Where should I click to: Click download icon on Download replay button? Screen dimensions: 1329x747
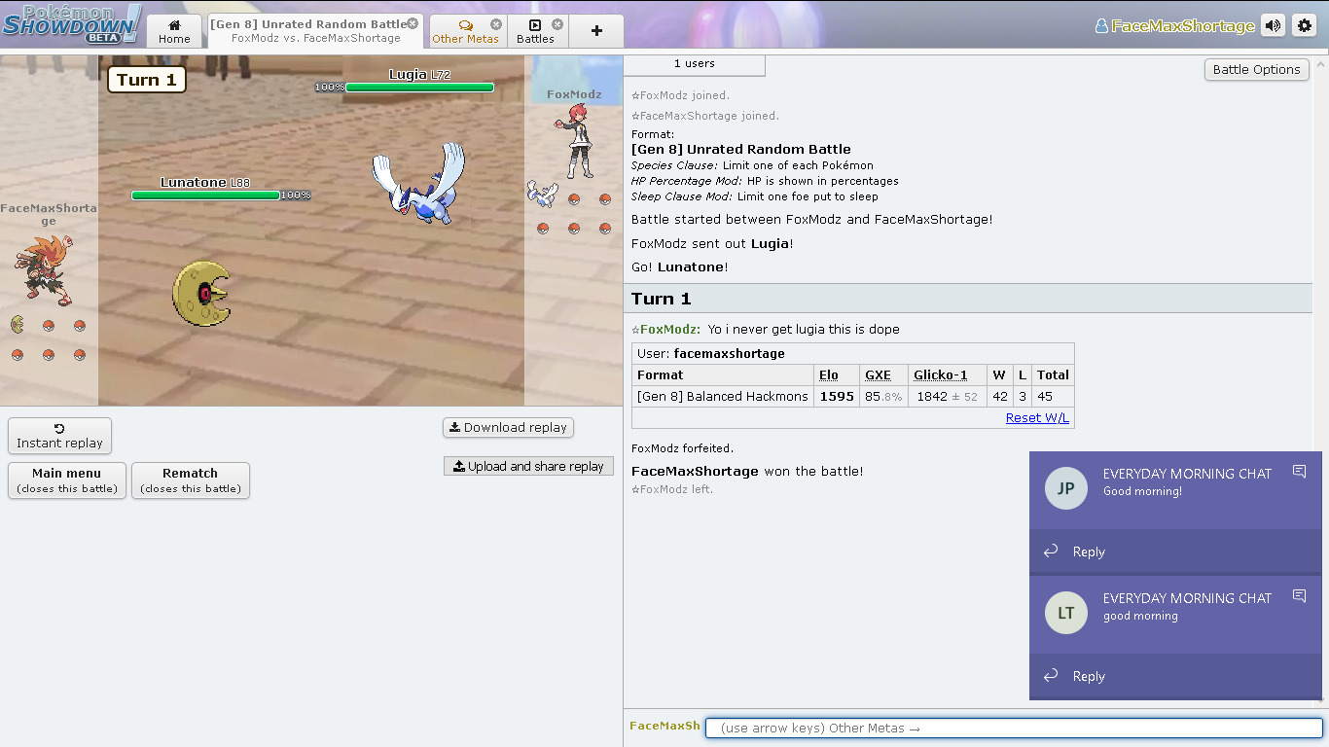454,427
